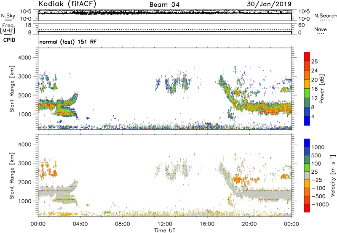The image size is (337, 233).
Task: Click the "Time UT" axis title
Action: [x=165, y=230]
